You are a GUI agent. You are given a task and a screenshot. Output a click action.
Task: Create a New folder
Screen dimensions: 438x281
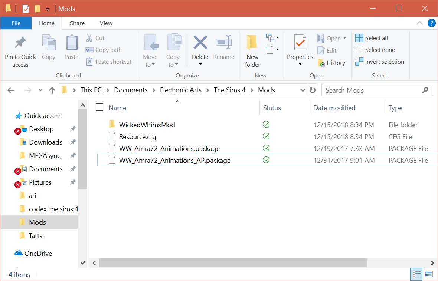pos(252,51)
